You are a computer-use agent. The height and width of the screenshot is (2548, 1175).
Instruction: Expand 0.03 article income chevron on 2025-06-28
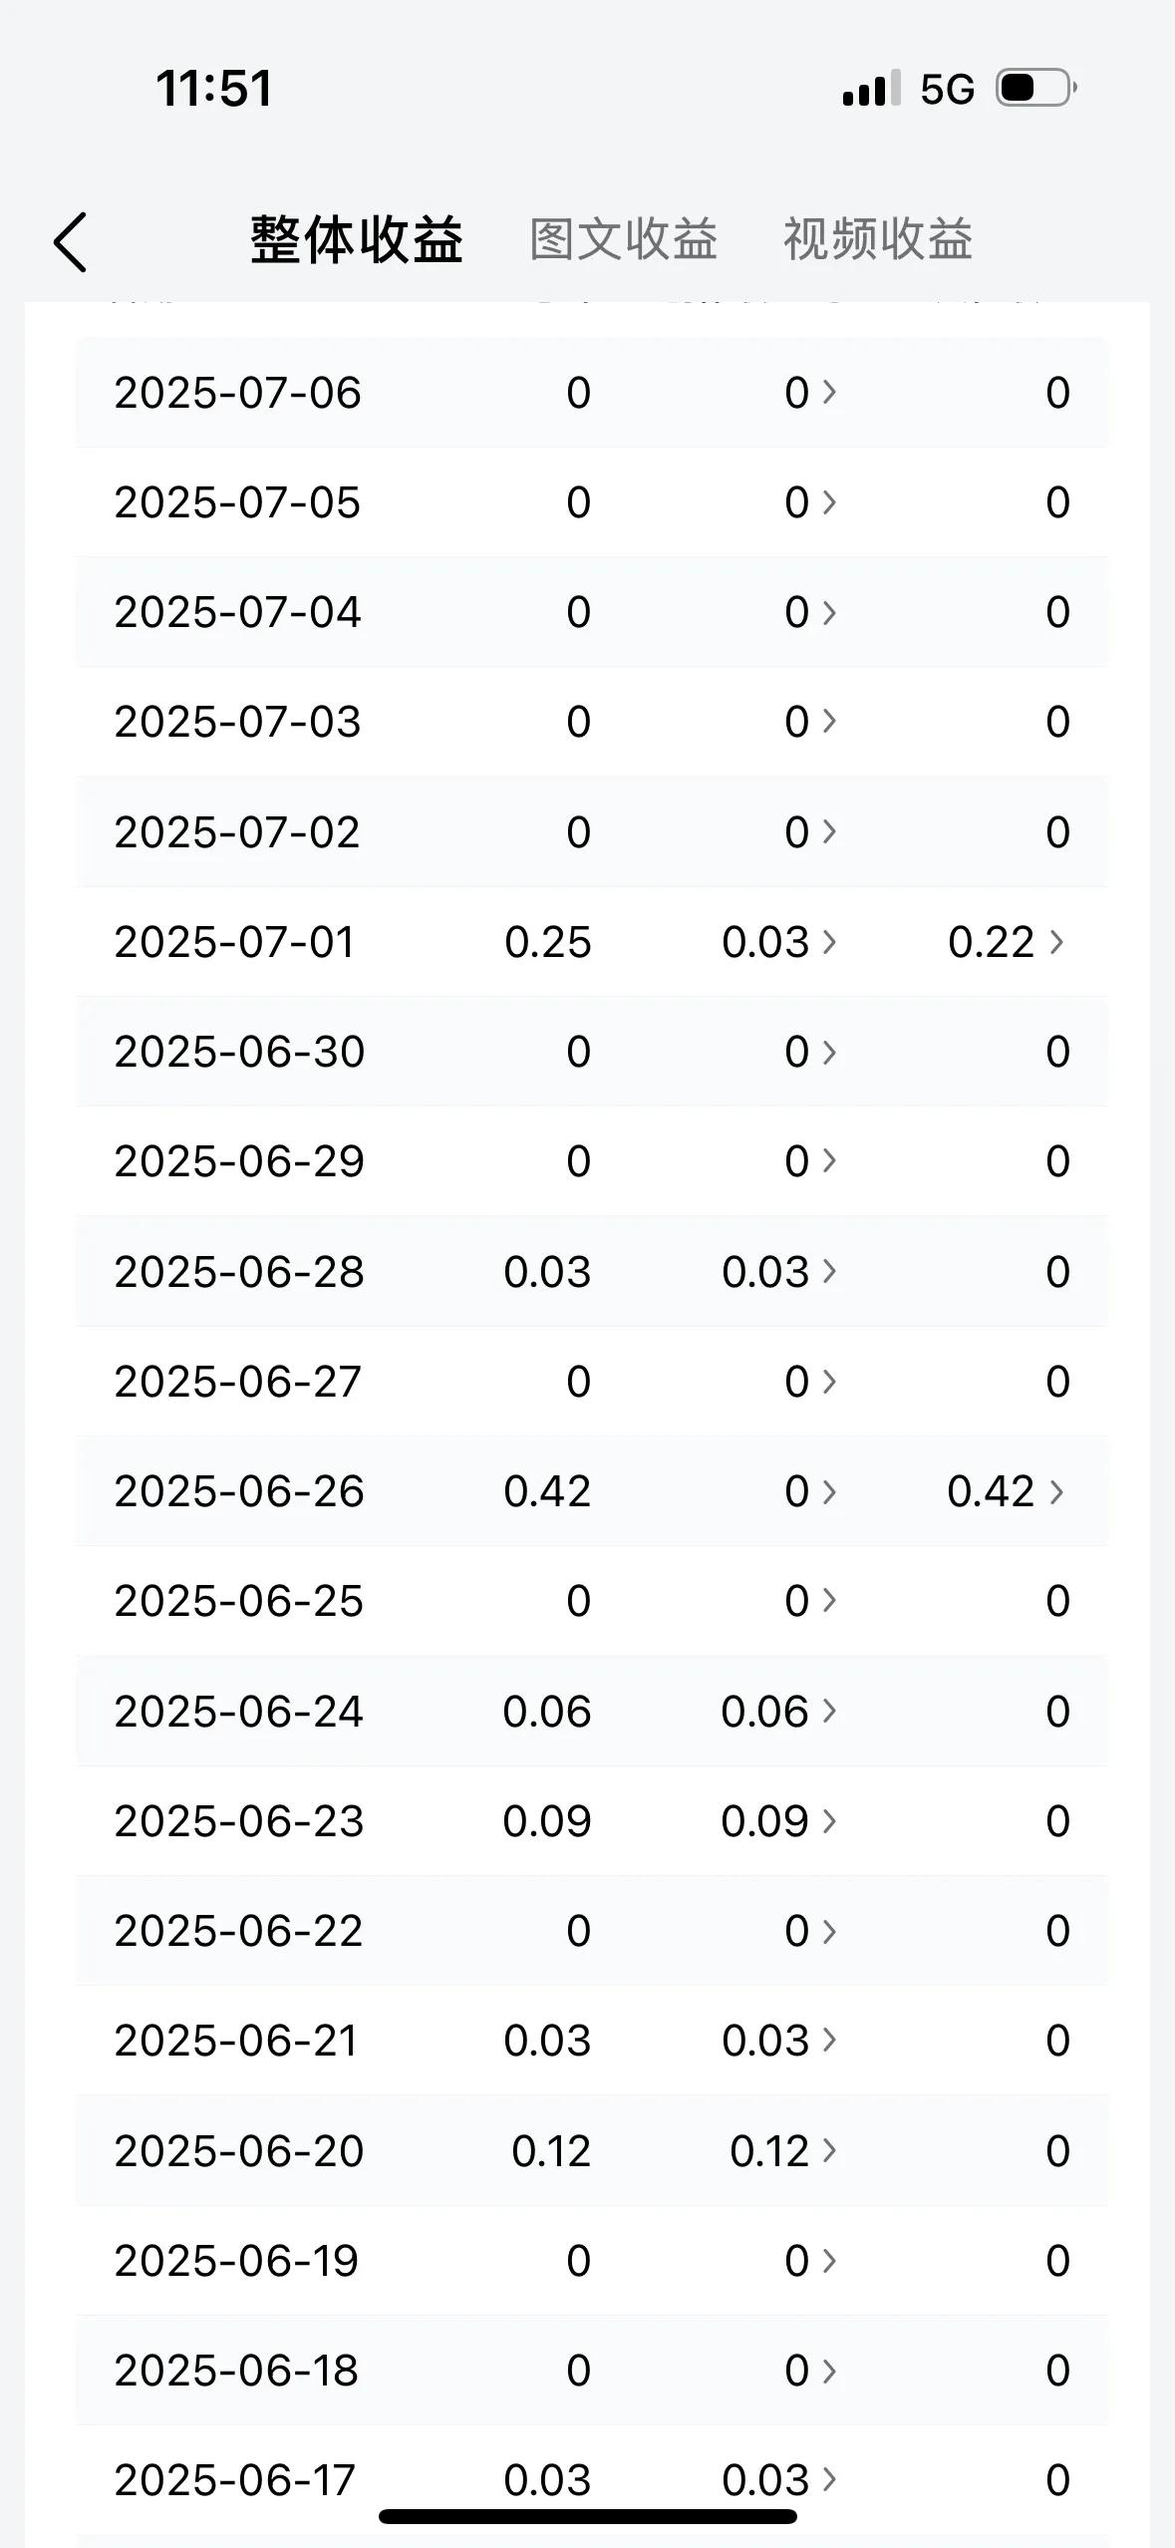(x=829, y=1272)
